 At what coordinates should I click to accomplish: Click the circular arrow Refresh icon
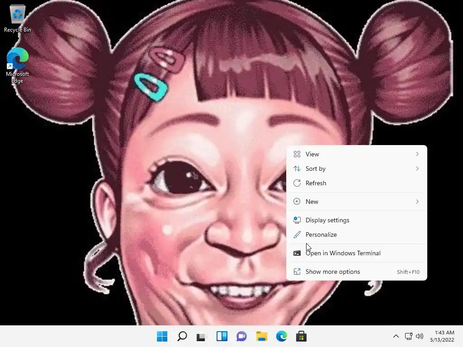click(x=297, y=183)
